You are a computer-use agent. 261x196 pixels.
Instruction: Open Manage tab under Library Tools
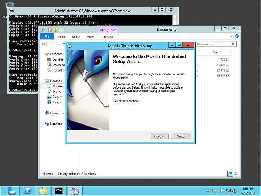coord(108,37)
